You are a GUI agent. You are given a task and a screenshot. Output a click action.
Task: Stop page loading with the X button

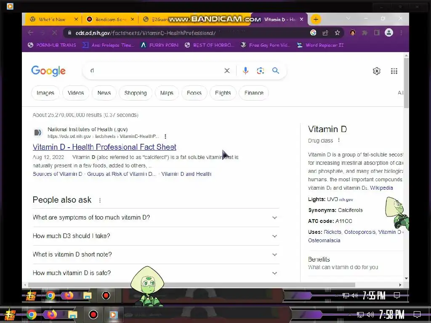54,33
